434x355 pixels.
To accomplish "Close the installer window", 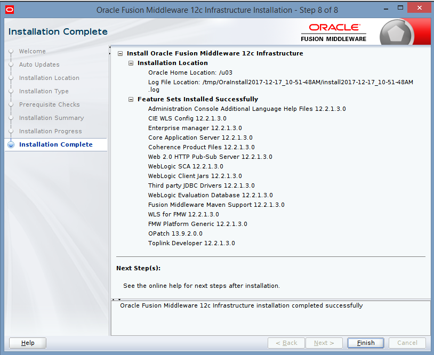I will pos(419,8).
